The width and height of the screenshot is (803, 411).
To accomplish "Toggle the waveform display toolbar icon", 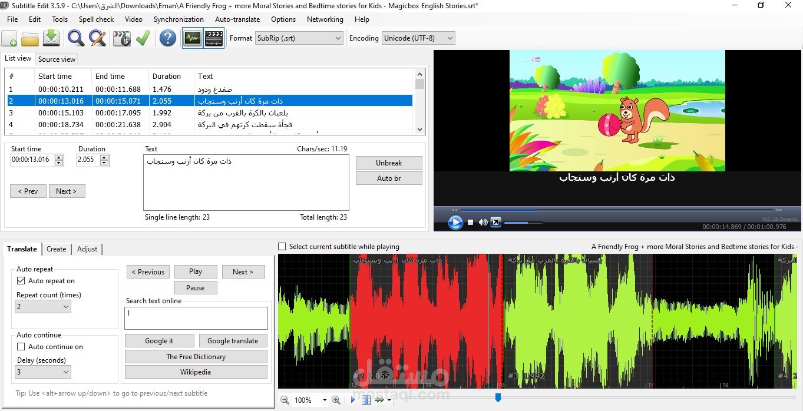I will pos(192,38).
